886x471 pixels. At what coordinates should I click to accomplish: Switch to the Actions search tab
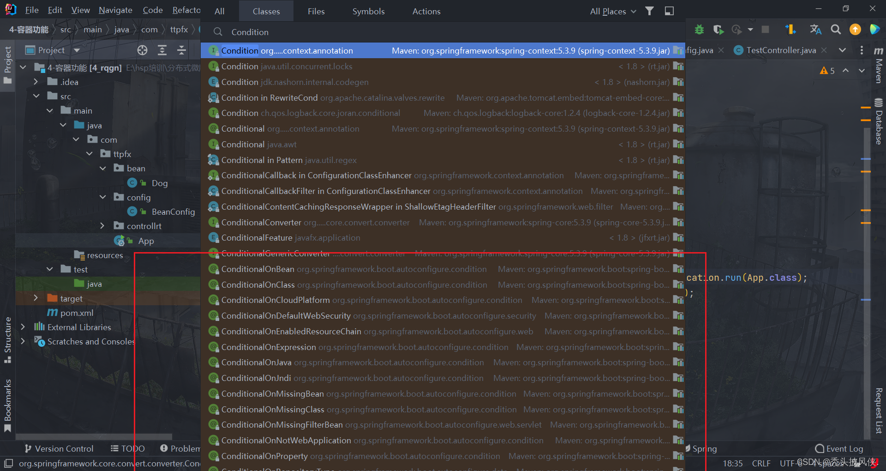pyautogui.click(x=426, y=11)
